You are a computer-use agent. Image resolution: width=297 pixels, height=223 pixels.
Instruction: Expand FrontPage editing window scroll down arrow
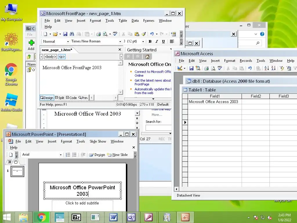[120, 92]
